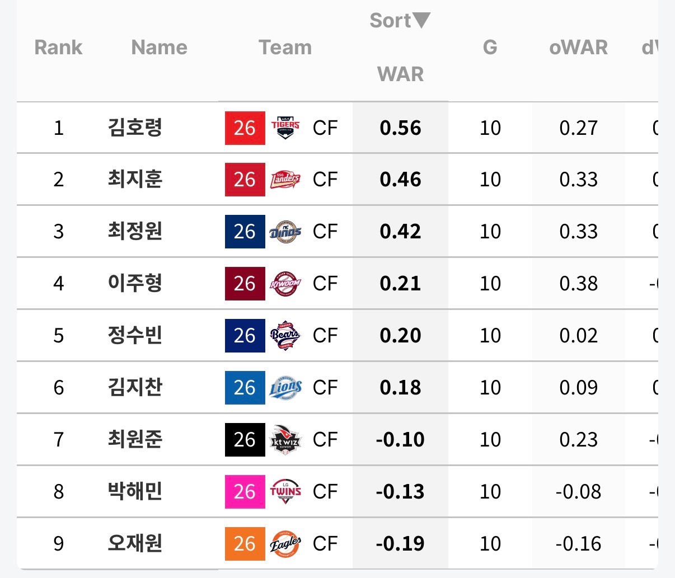The height and width of the screenshot is (578, 675).
Task: Click the WAR value 0.42 cell
Action: [400, 232]
